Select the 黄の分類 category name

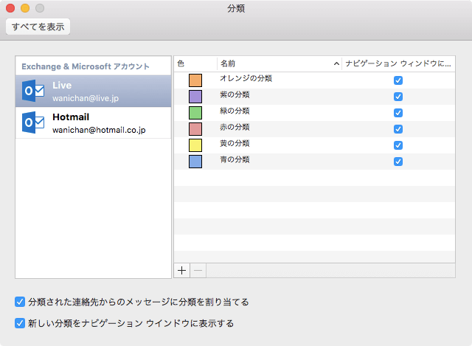coord(235,143)
